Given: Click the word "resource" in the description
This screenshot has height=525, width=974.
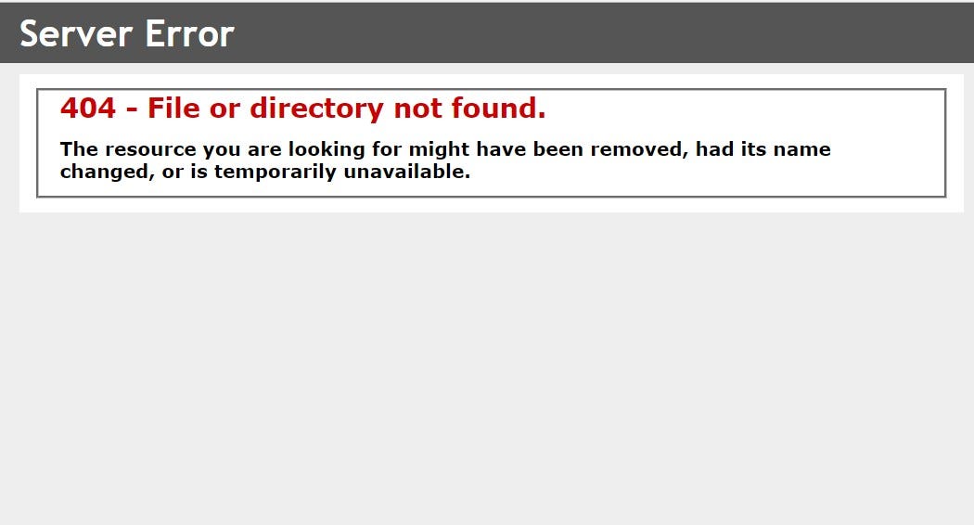Looking at the screenshot, I should coord(150,149).
